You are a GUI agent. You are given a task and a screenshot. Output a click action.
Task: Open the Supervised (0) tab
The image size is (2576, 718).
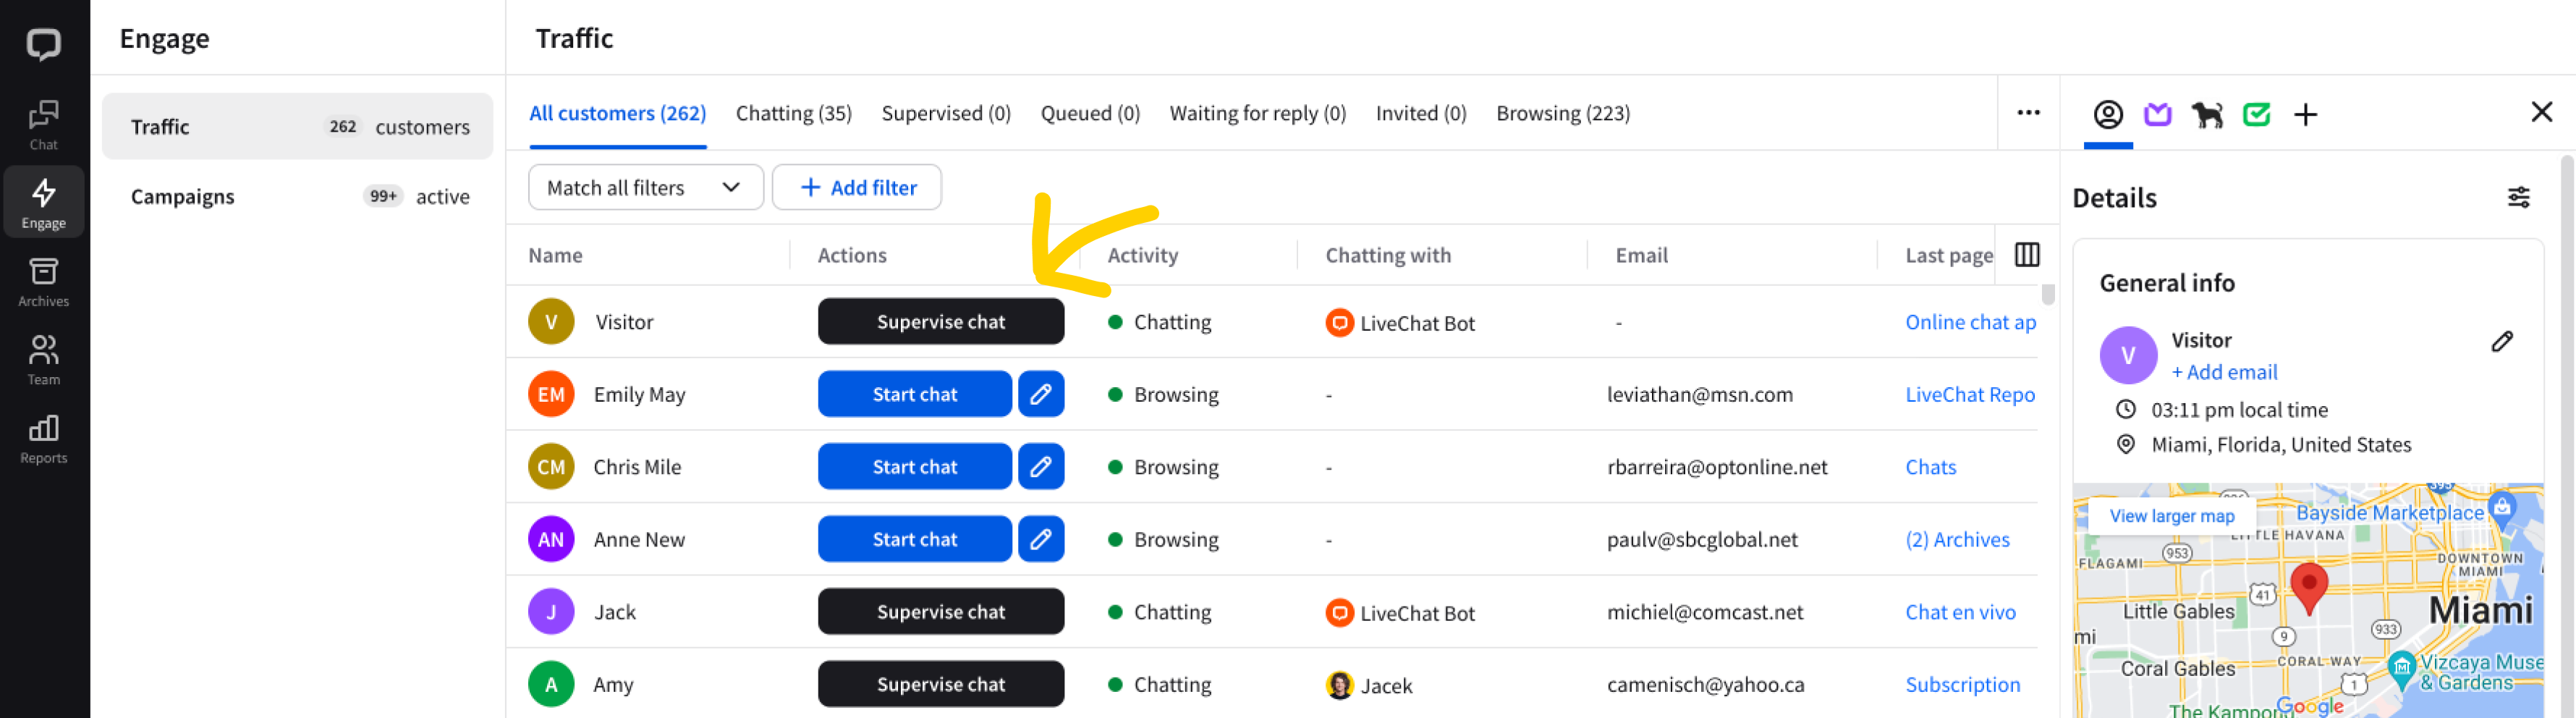(x=945, y=113)
